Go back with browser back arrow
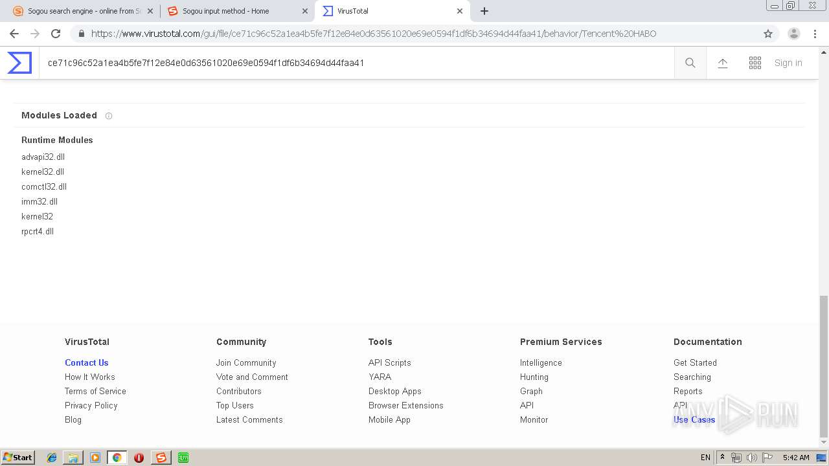The width and height of the screenshot is (829, 466). click(14, 34)
